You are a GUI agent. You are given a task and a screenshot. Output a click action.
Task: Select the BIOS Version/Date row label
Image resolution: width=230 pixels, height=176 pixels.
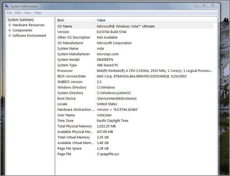click(71, 76)
